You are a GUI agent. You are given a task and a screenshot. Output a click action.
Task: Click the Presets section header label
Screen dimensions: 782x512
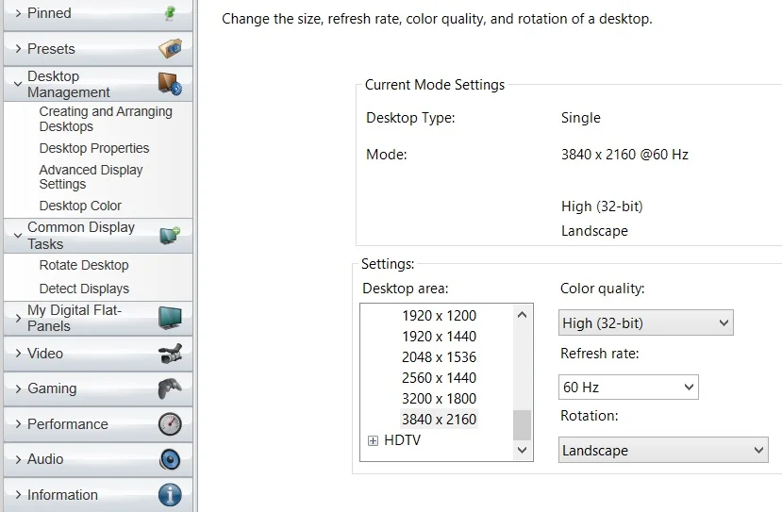[51, 49]
